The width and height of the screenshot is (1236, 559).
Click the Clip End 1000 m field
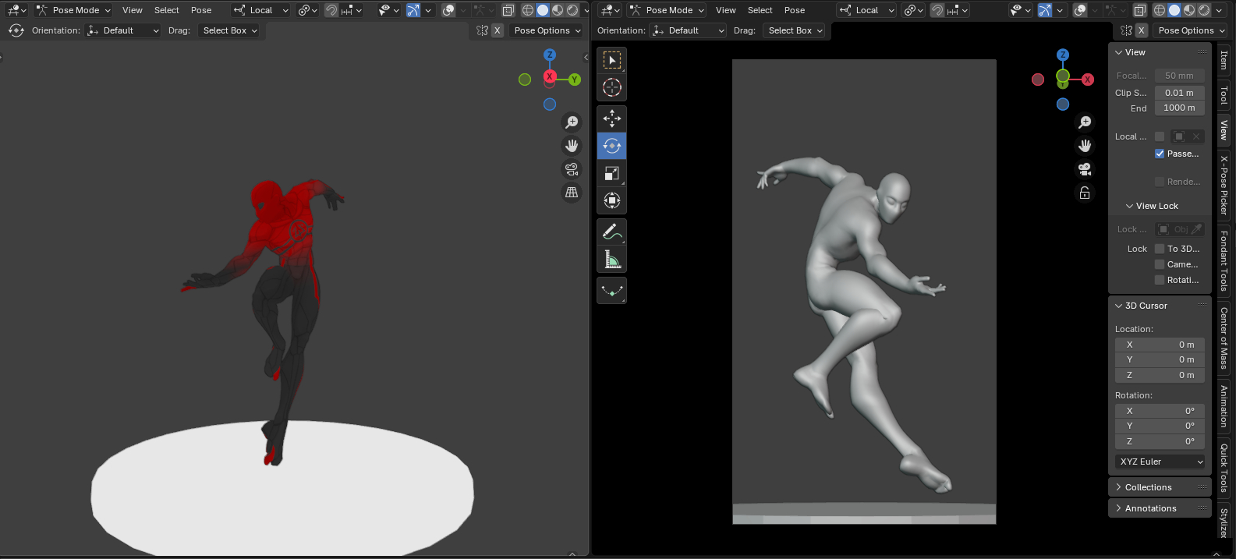click(x=1179, y=108)
